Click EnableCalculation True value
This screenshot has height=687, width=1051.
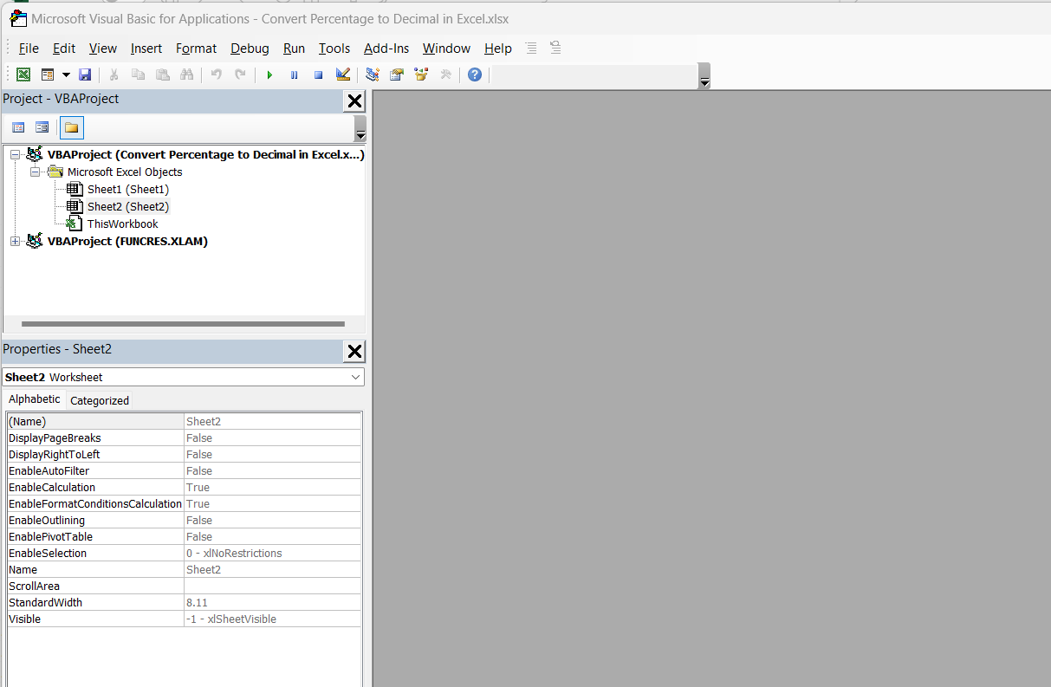[273, 488]
